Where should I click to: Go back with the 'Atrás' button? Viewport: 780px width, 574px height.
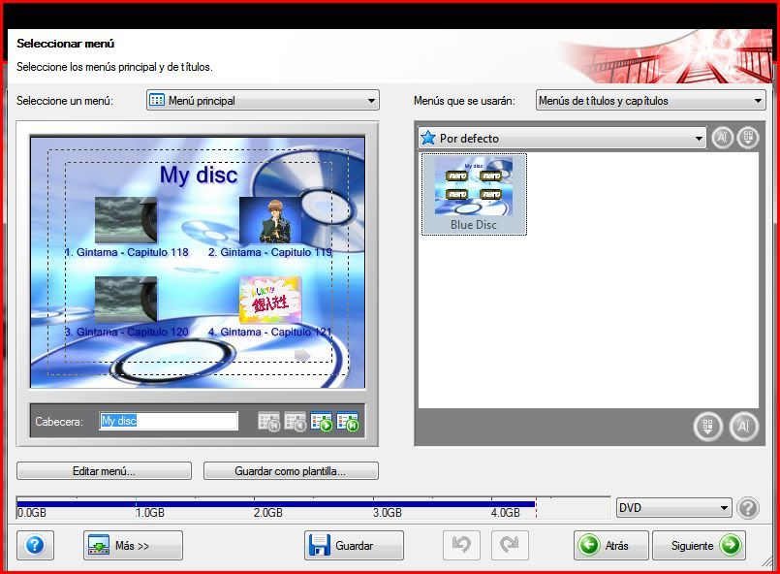coord(610,545)
